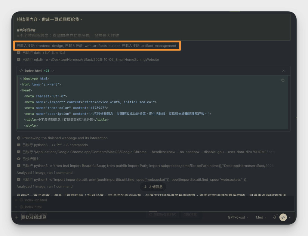Expand the python3 + 8 commands step
The height and width of the screenshot is (236, 308).
coord(55,145)
